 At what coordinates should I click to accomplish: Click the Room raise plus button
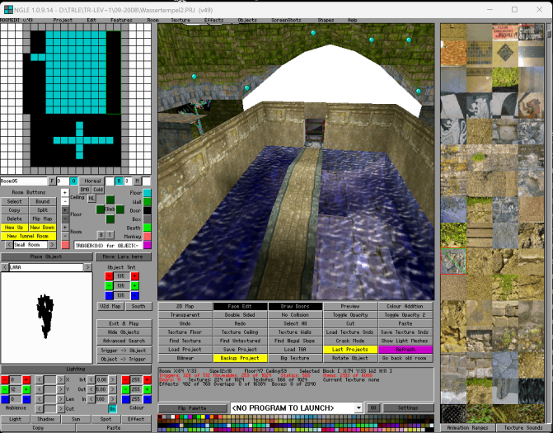(65, 228)
